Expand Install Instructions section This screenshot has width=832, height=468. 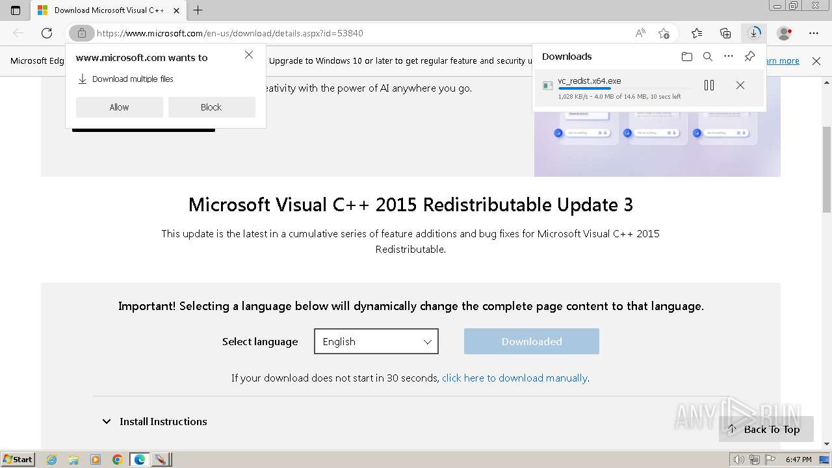pyautogui.click(x=154, y=421)
